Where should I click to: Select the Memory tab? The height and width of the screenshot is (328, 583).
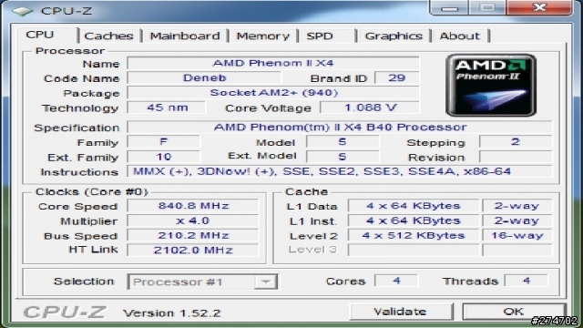[263, 36]
